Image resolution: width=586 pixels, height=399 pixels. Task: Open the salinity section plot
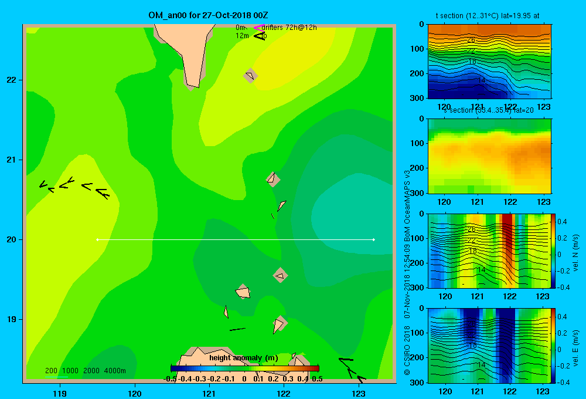[489, 156]
